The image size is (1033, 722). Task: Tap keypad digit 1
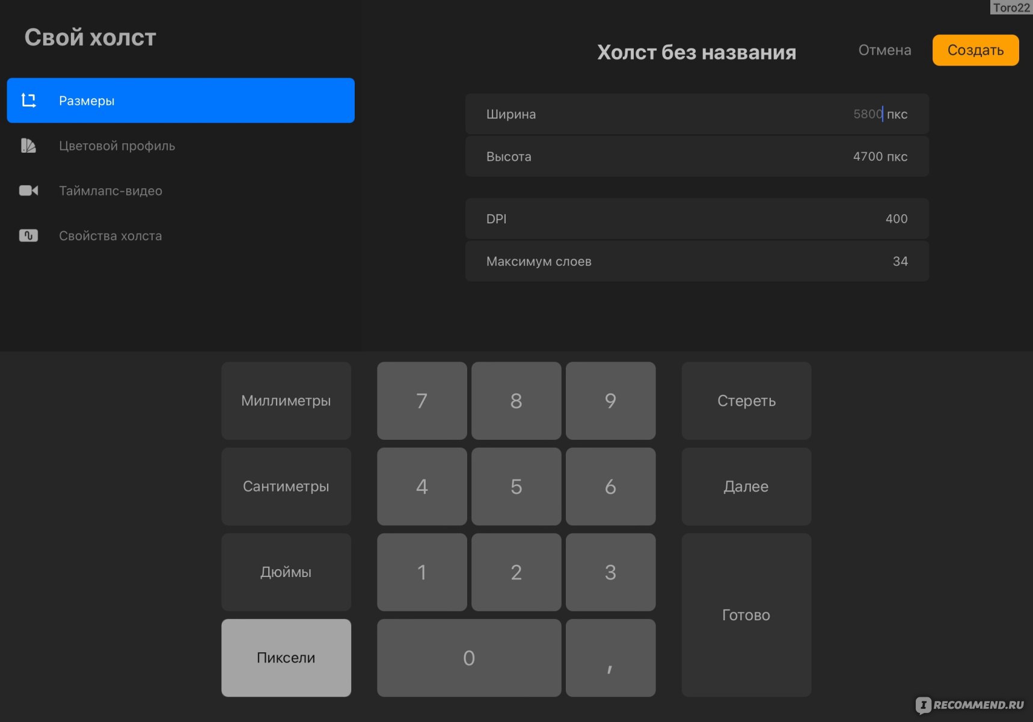(422, 572)
